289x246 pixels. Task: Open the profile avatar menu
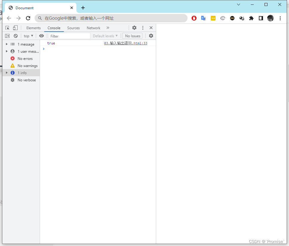[x=270, y=18]
